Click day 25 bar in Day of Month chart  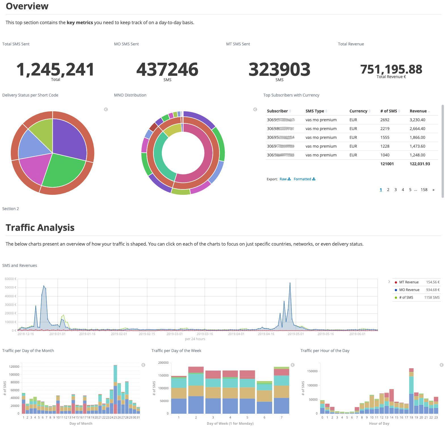coord(115,389)
